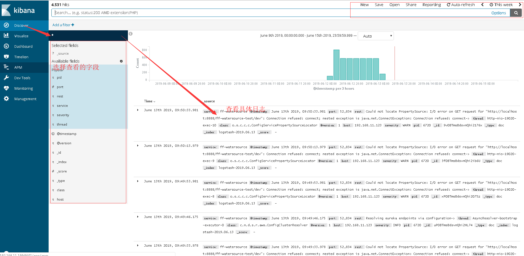Select the thread field
The height and width of the screenshot is (256, 524).
coord(62,124)
